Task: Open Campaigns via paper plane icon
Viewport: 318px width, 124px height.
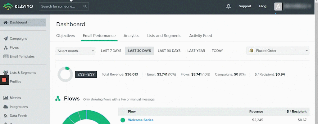Action: 6,38
